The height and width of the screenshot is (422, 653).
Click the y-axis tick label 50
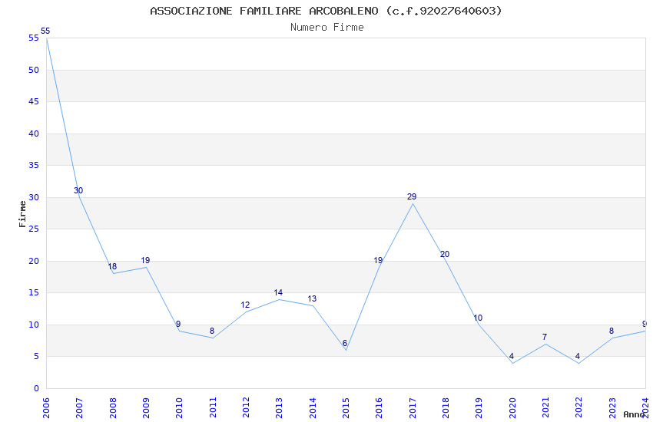[x=34, y=71]
